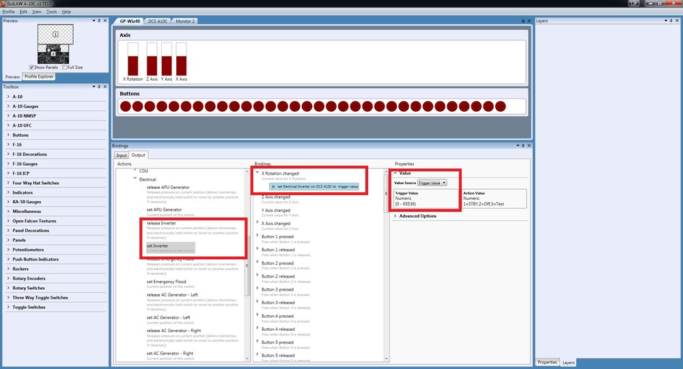Open the Help menu
The image size is (683, 369).
[66, 12]
